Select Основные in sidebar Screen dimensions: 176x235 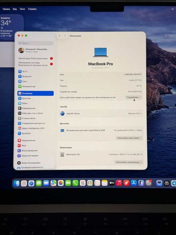pos(36,93)
